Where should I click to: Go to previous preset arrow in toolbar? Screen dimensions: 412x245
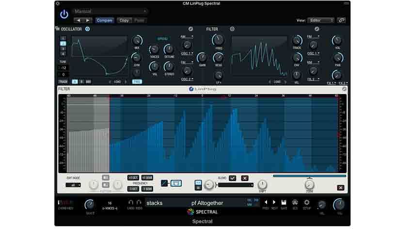click(79, 20)
